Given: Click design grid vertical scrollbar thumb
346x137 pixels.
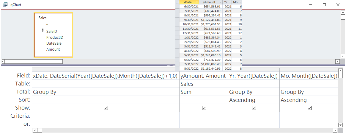Looking at the screenshot, I should [x=340, y=76].
